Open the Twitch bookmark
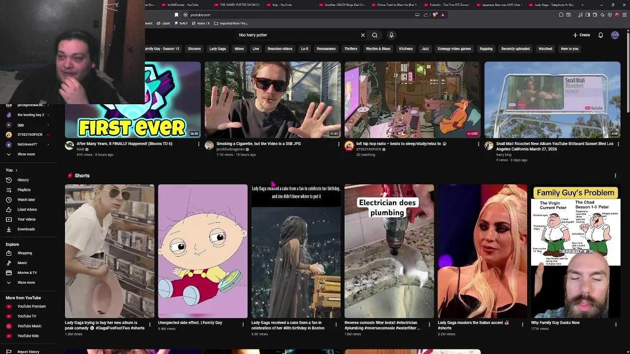 click(x=182, y=23)
